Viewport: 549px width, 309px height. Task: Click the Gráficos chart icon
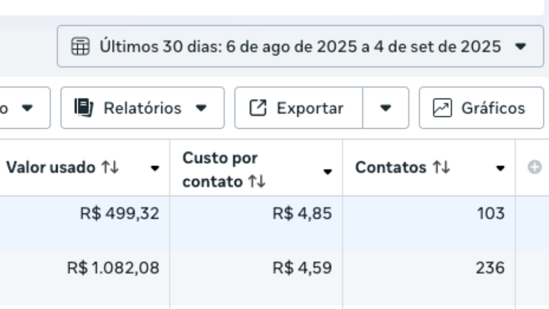click(442, 108)
